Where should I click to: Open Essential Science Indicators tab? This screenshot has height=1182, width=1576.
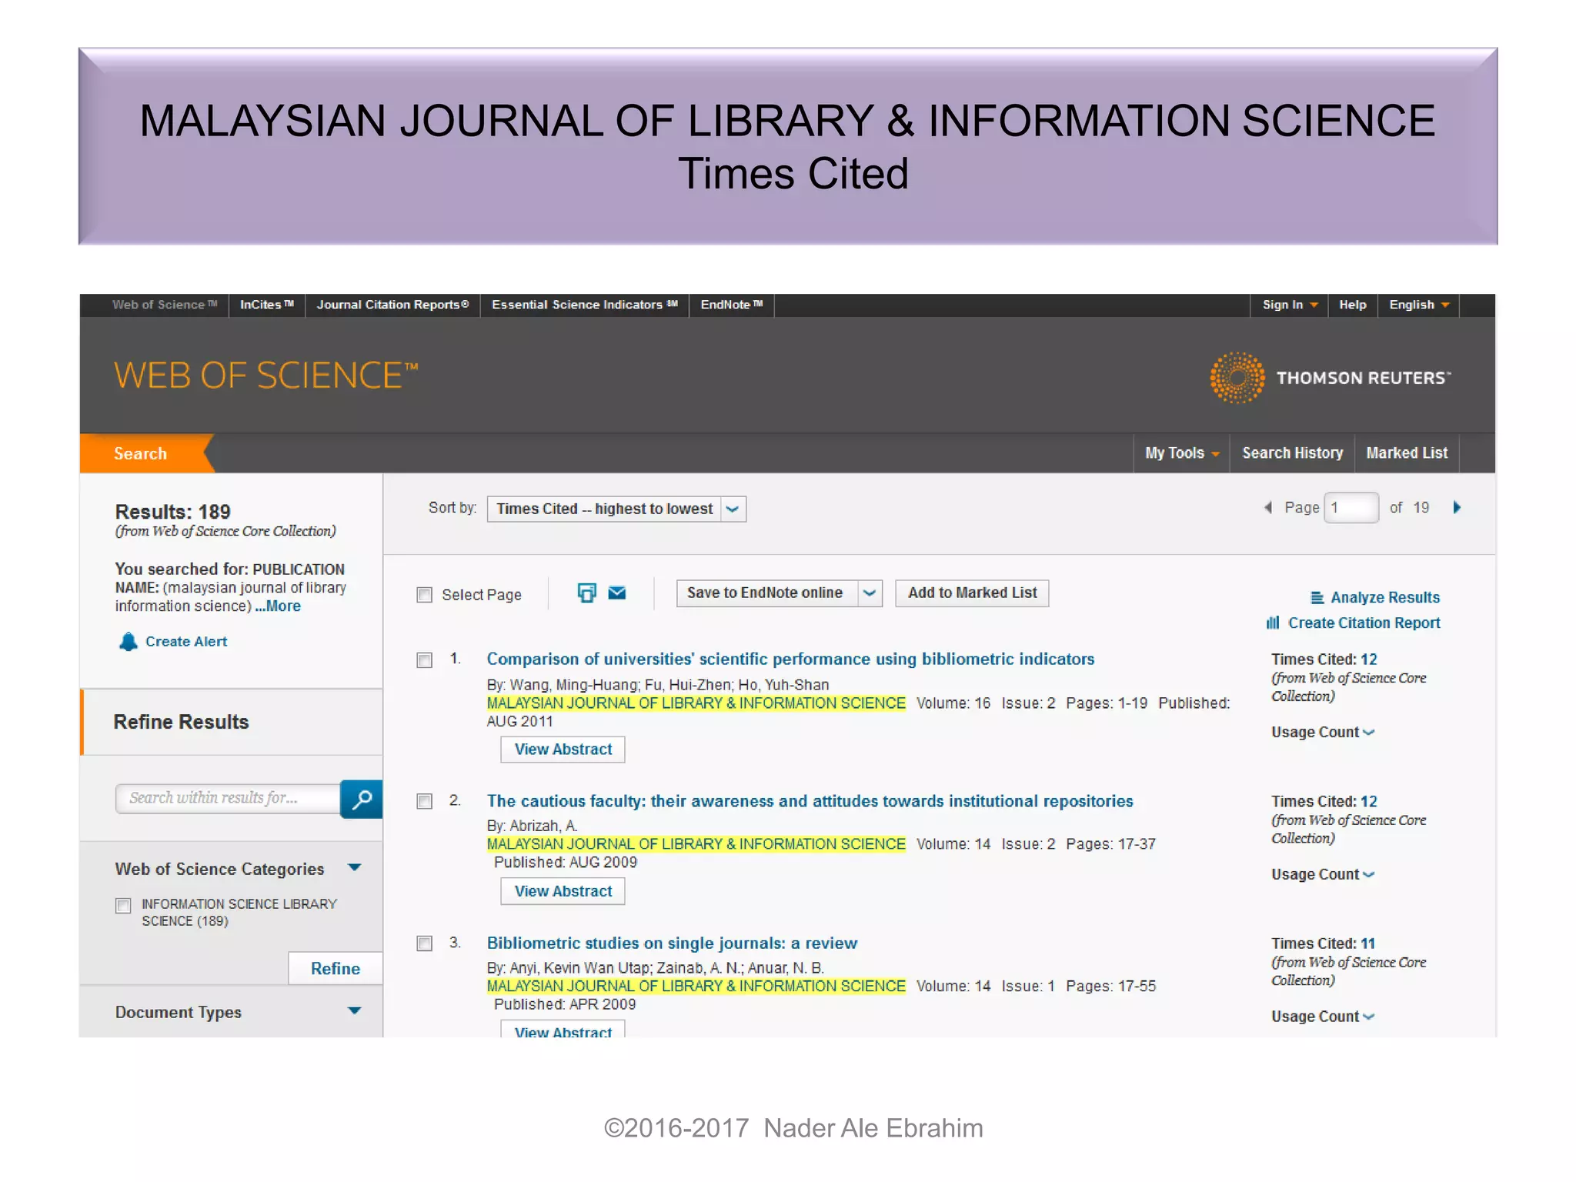(585, 305)
